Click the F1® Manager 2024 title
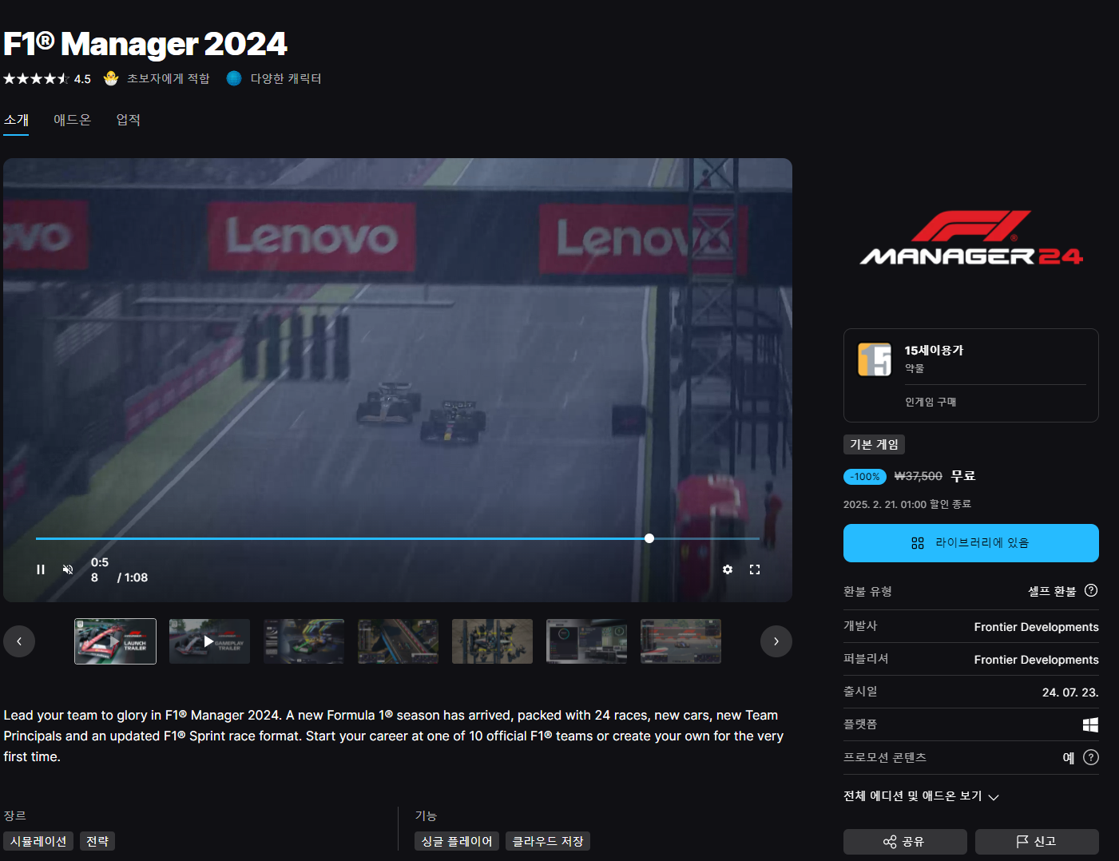 pos(145,44)
